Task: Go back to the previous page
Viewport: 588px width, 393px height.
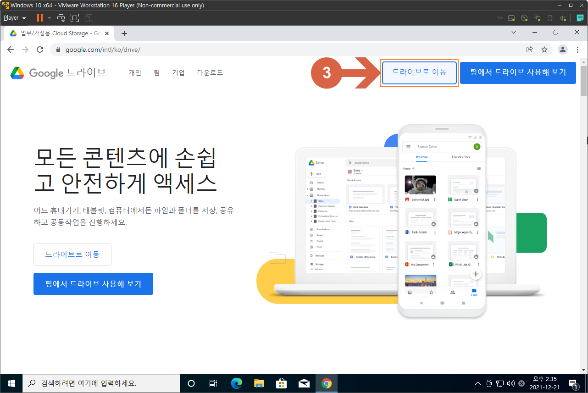Action: click(x=11, y=50)
